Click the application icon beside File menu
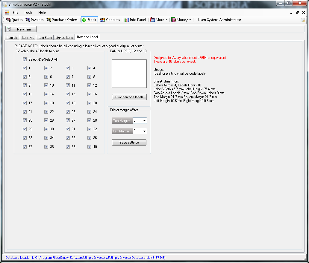Image resolution: width=309 pixels, height=263 pixels. tap(7, 13)
